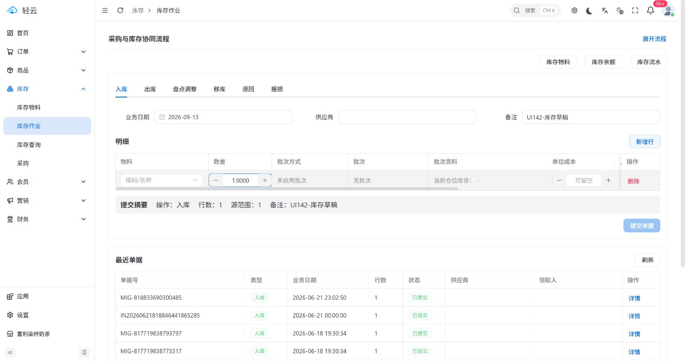Viewport: 685px width, 361px height.
Task: Open the user avatar menu
Action: tap(668, 11)
